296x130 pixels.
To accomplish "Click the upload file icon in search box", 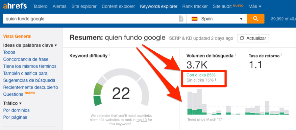I will [x=181, y=19].
